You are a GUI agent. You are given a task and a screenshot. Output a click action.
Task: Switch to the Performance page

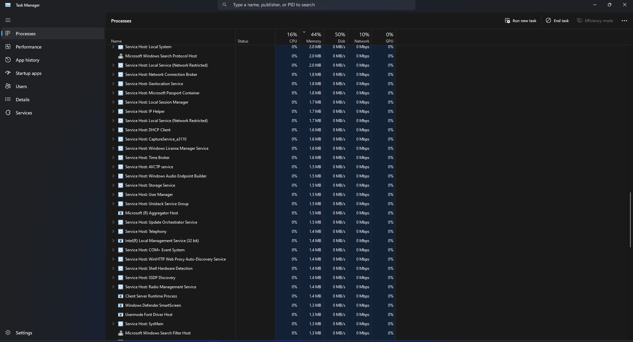point(53,47)
